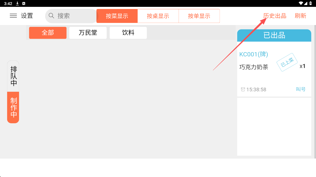The height and width of the screenshot is (177, 316).
Task: Switch to 按桌显示 view
Action: pyautogui.click(x=158, y=16)
